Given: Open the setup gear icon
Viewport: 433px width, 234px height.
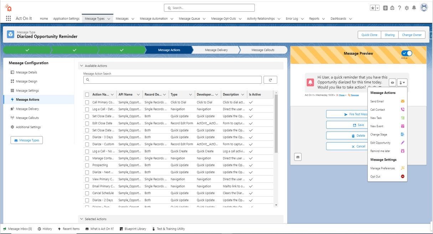Looking at the screenshot, I should (x=407, y=8).
